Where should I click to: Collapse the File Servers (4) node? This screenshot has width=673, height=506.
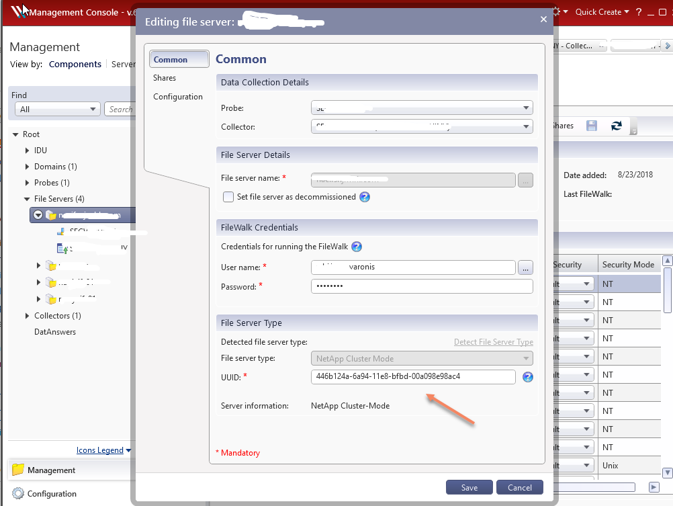tap(27, 199)
